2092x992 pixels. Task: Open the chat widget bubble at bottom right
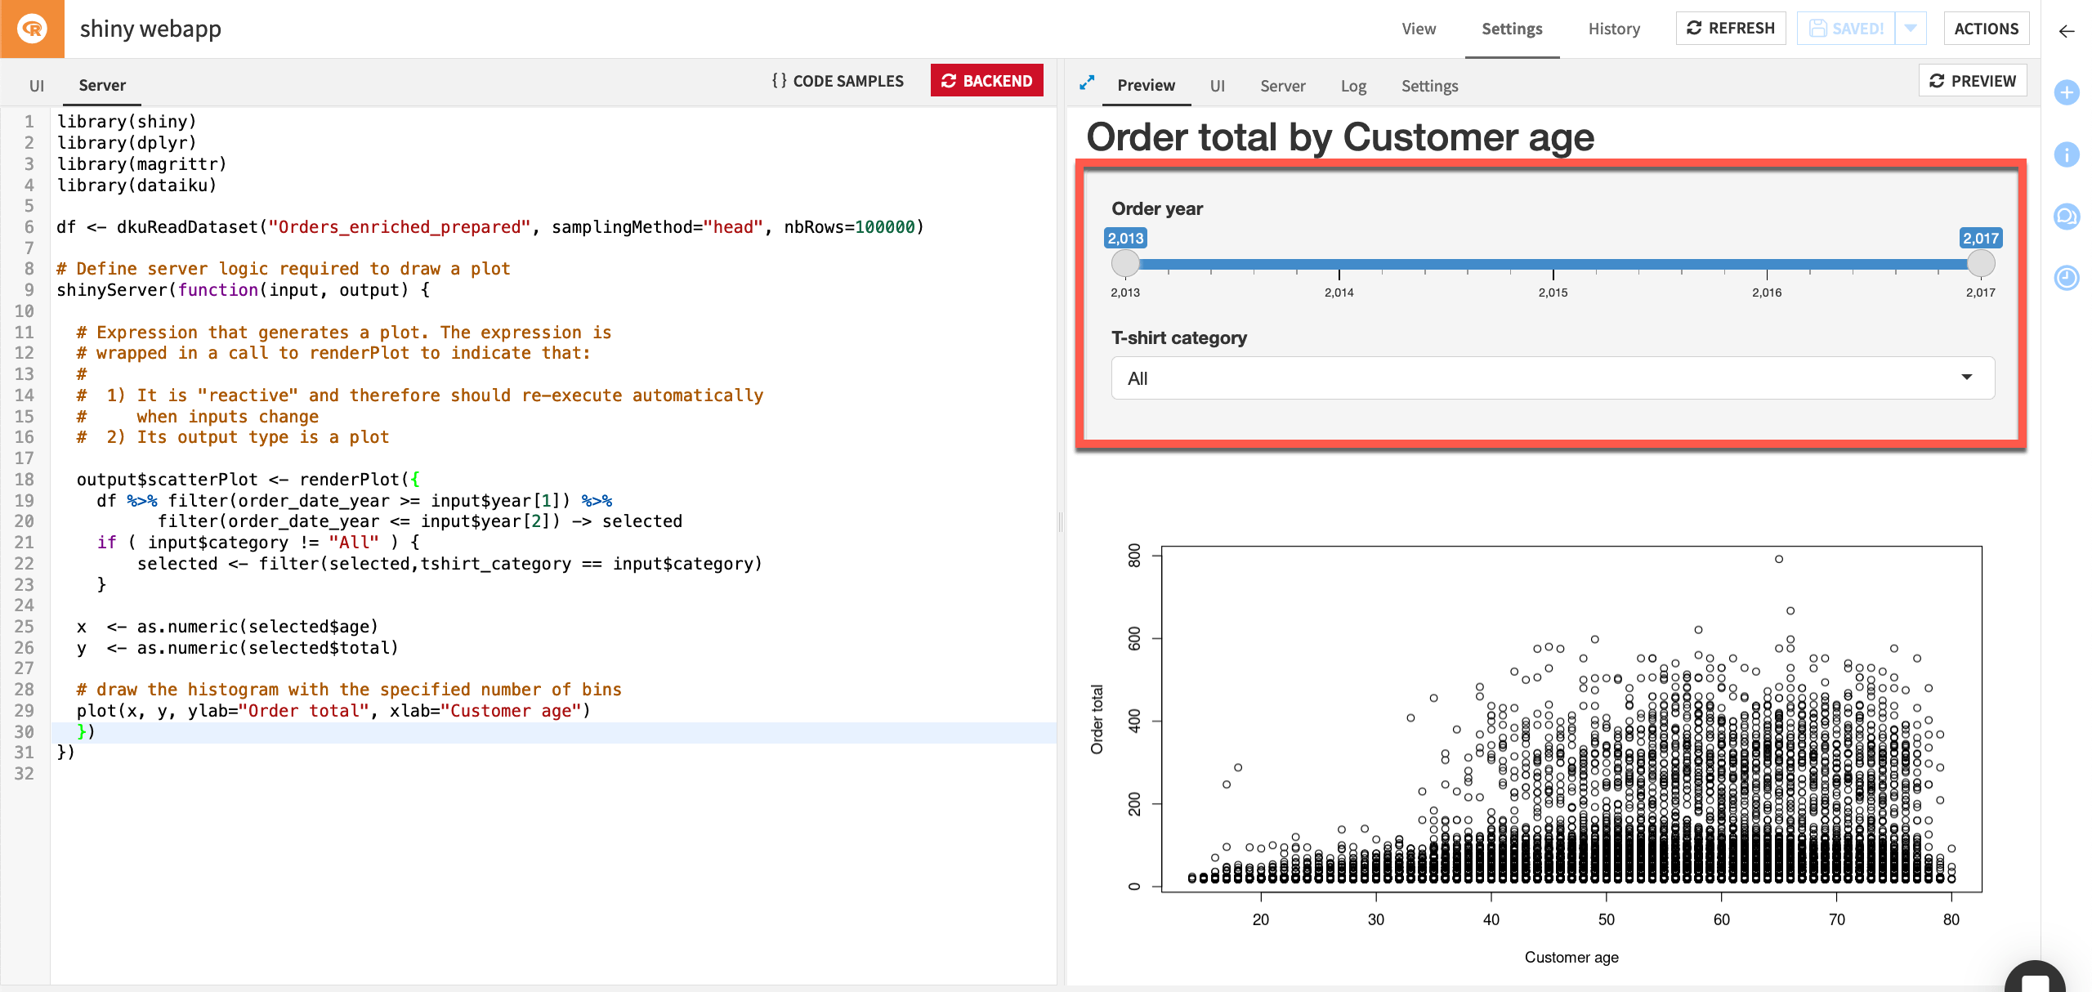click(x=2035, y=976)
